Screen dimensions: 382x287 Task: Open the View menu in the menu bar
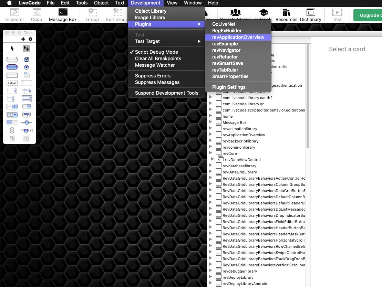point(172,3)
